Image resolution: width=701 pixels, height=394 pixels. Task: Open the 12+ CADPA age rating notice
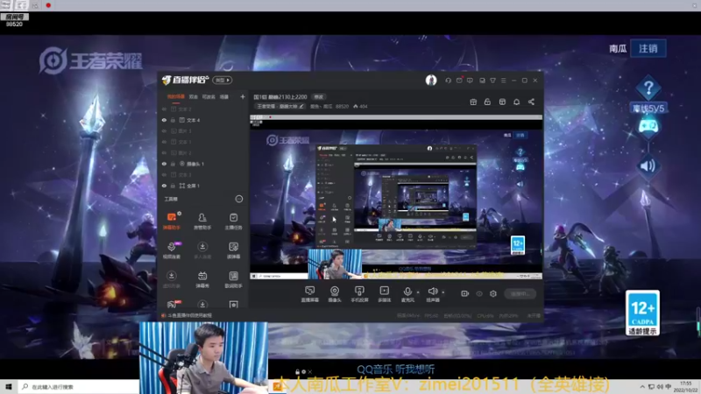642,313
